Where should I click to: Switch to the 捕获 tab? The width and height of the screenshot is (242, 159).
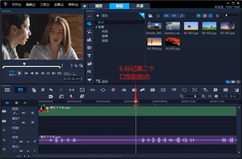[99, 6]
